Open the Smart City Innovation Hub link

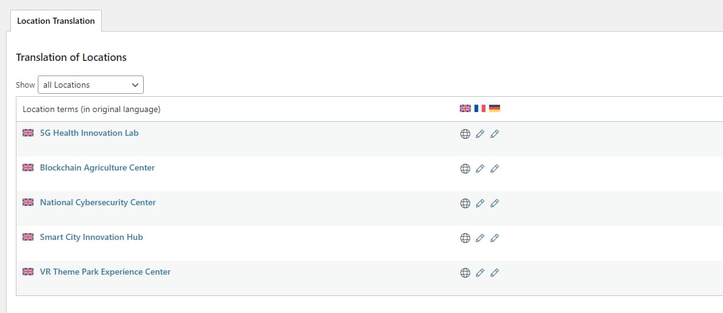91,237
